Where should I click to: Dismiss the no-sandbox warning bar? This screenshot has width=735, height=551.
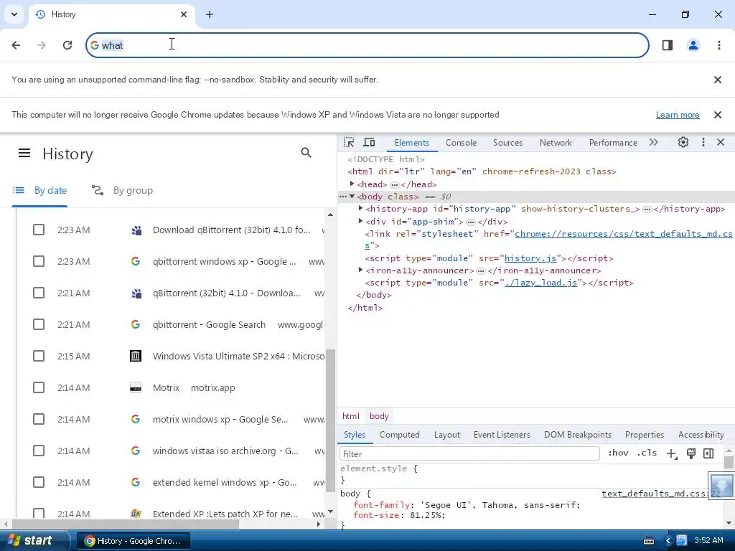[718, 80]
